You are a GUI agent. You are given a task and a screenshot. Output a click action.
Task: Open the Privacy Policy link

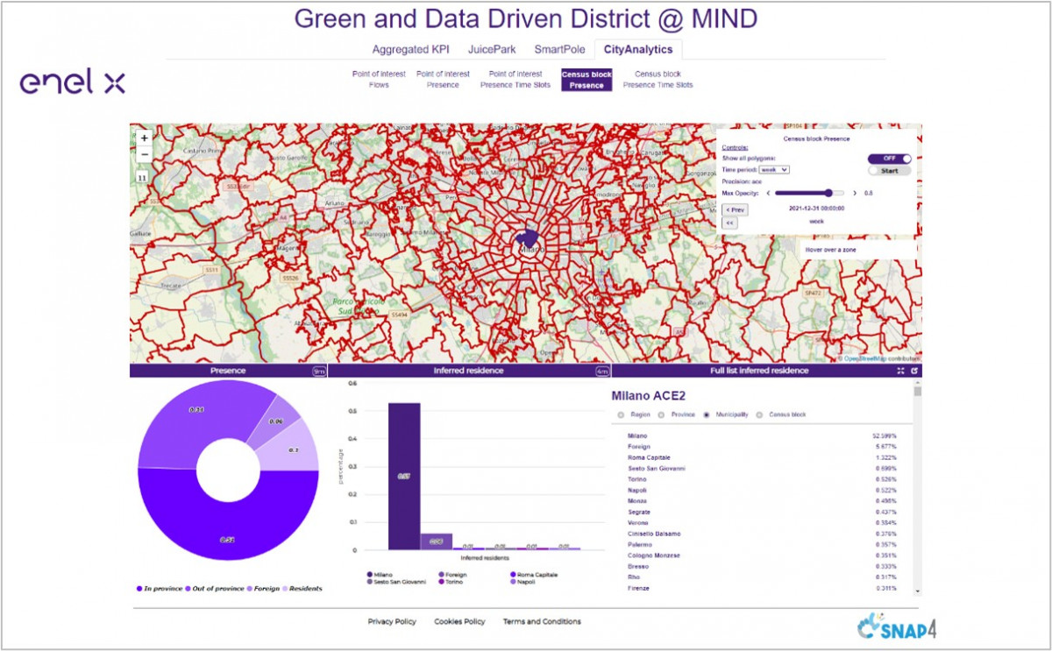click(392, 622)
